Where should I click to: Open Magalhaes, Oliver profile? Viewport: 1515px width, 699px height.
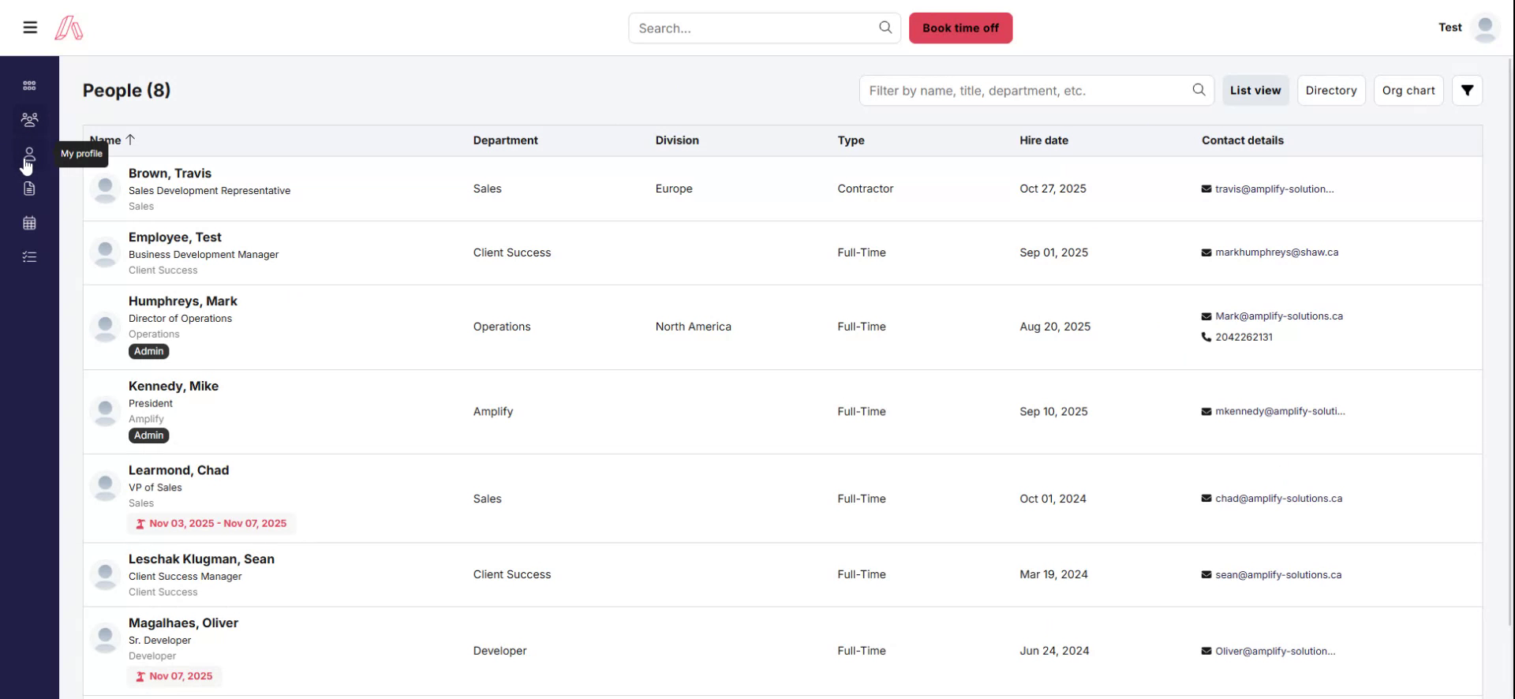pos(183,623)
